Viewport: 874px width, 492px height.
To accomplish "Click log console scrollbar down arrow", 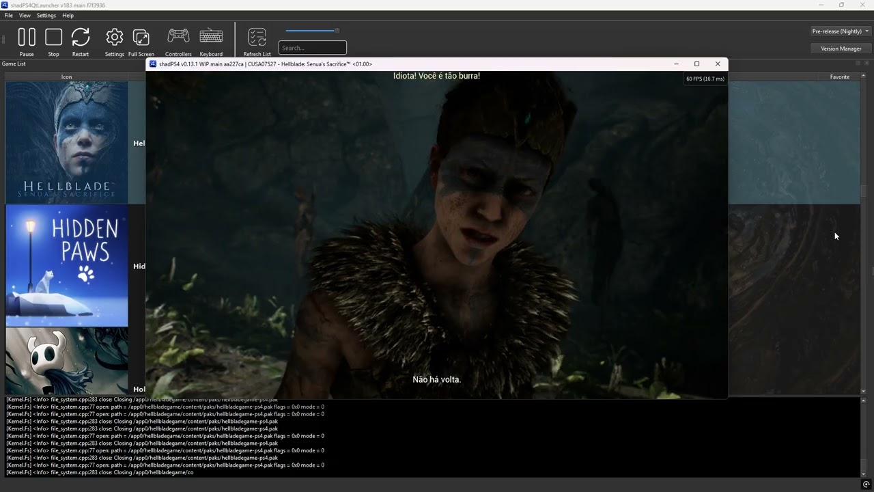I will pyautogui.click(x=864, y=474).
